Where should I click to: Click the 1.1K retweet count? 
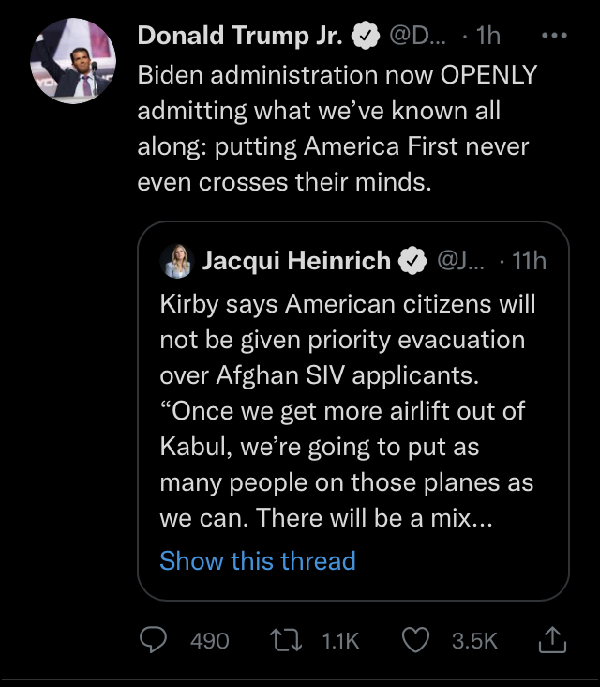click(x=340, y=641)
